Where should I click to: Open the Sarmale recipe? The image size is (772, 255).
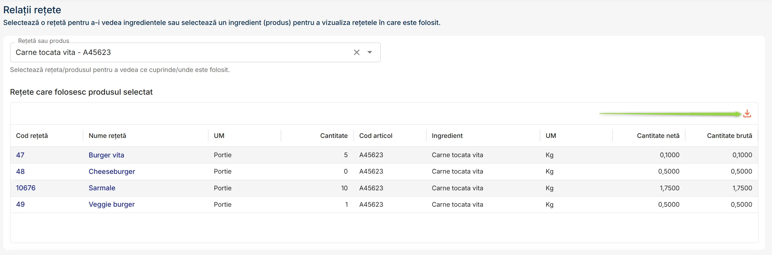pyautogui.click(x=102, y=188)
